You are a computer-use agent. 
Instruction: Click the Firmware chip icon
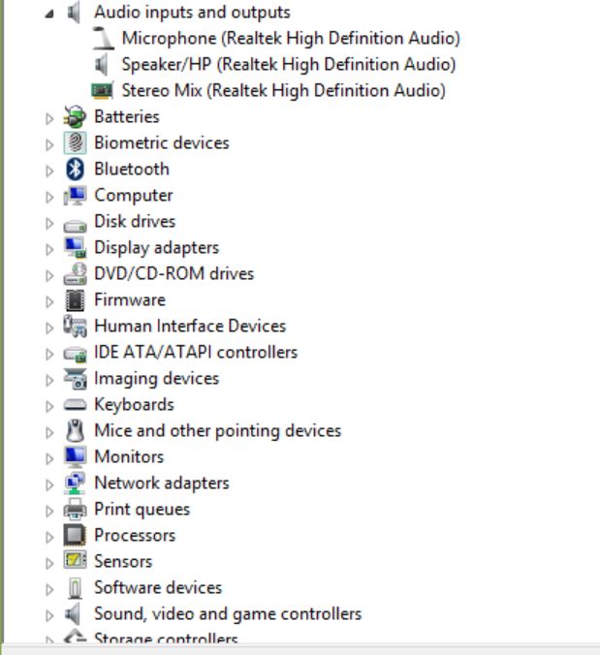[x=75, y=299]
